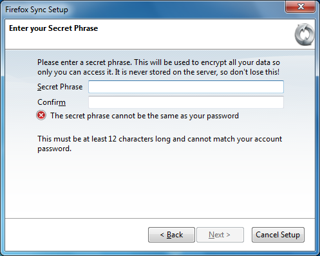Click the secret phrase password error message
This screenshot has width=320, height=256.
click(144, 116)
